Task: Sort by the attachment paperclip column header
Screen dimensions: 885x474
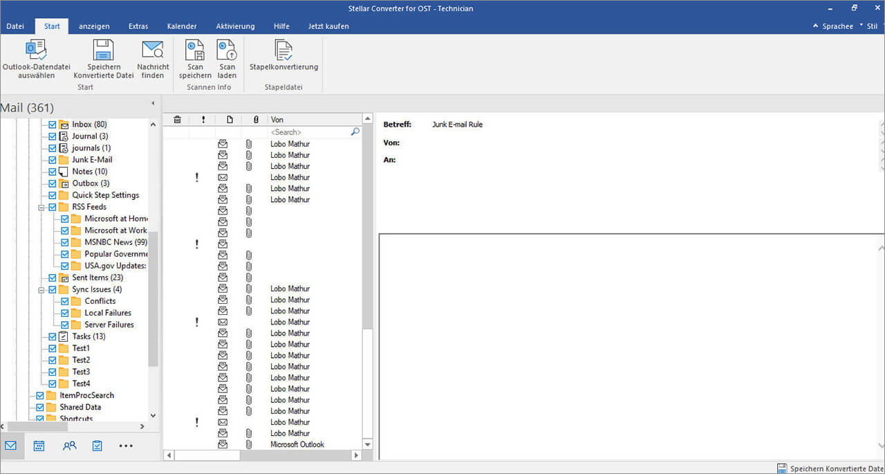Action: point(256,120)
